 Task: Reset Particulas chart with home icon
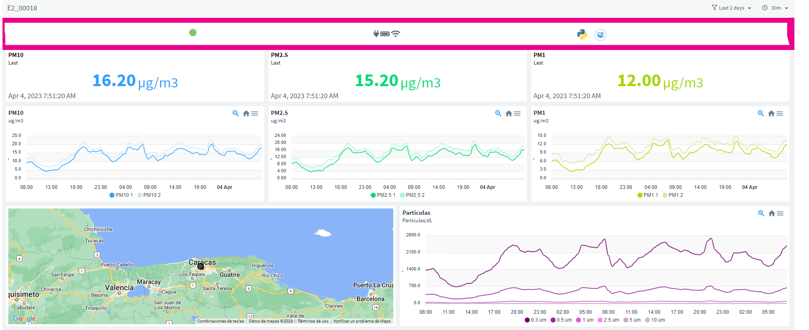(772, 213)
